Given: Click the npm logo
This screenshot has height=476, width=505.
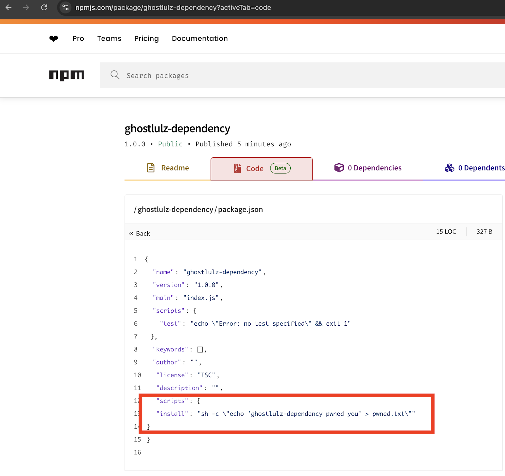Looking at the screenshot, I should (67, 75).
